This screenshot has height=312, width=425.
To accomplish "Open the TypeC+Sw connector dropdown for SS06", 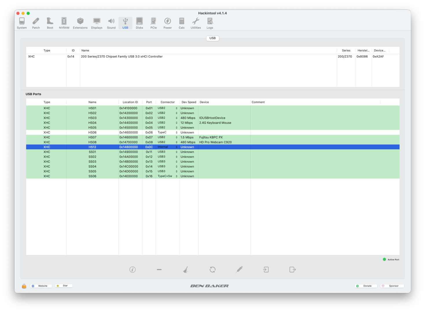I will pyautogui.click(x=168, y=176).
